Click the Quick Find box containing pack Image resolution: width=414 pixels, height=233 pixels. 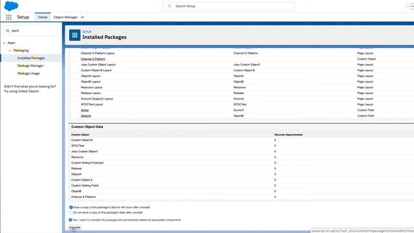[x=30, y=30]
